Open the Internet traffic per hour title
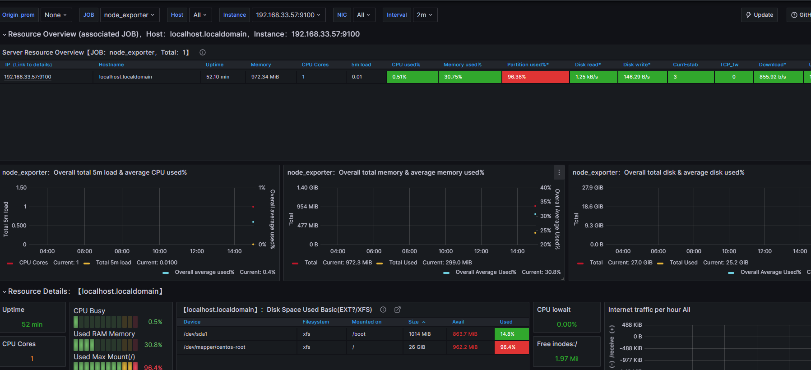The image size is (811, 370). click(649, 310)
